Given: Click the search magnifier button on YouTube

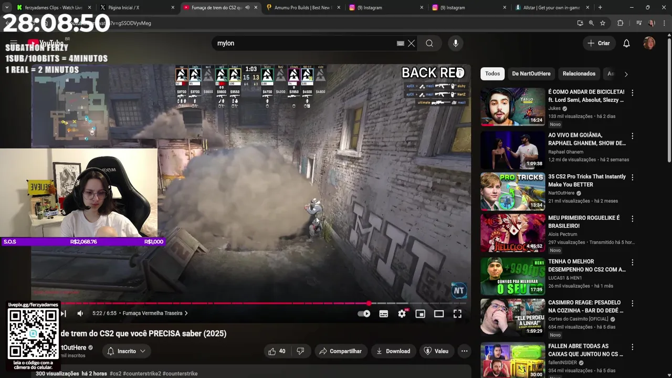Looking at the screenshot, I should [x=429, y=44].
